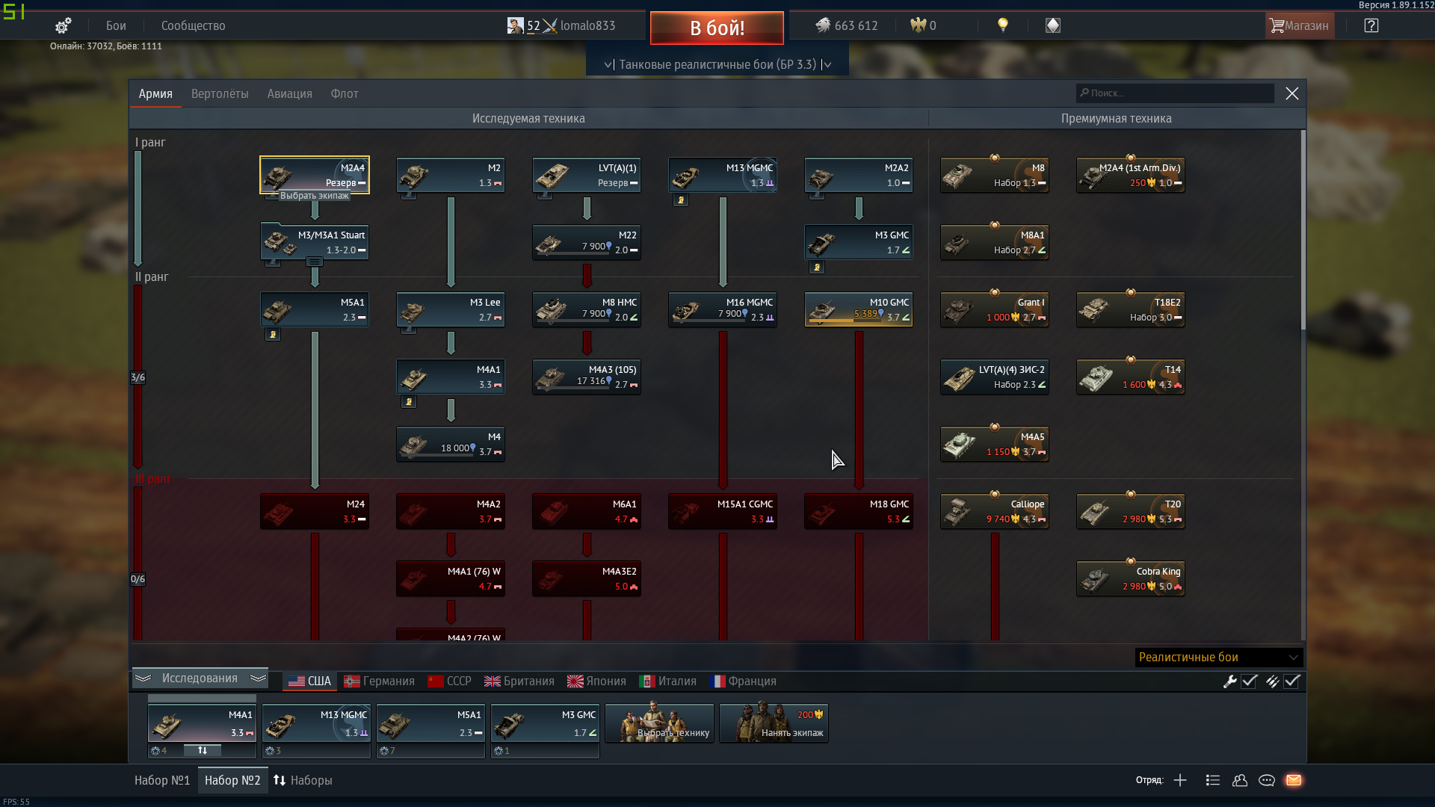The width and height of the screenshot is (1435, 807).
Task: Open the contacts list icon
Action: pyautogui.click(x=1213, y=780)
